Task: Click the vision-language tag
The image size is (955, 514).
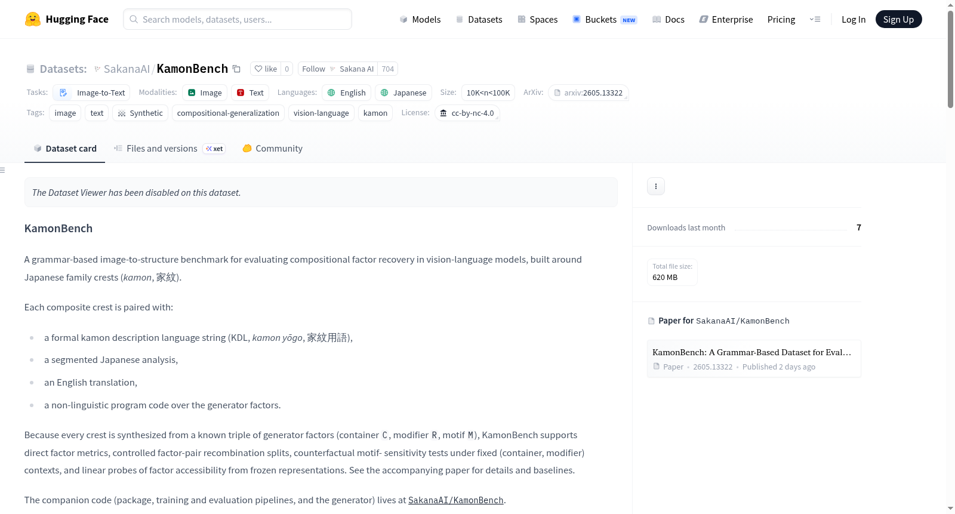Action: click(321, 113)
